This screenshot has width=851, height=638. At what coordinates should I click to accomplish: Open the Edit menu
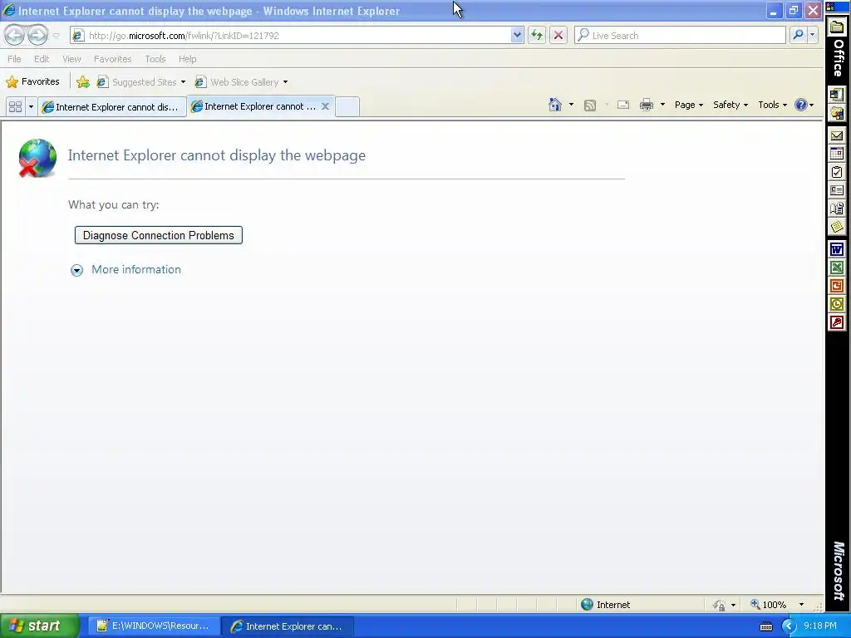[x=42, y=59]
